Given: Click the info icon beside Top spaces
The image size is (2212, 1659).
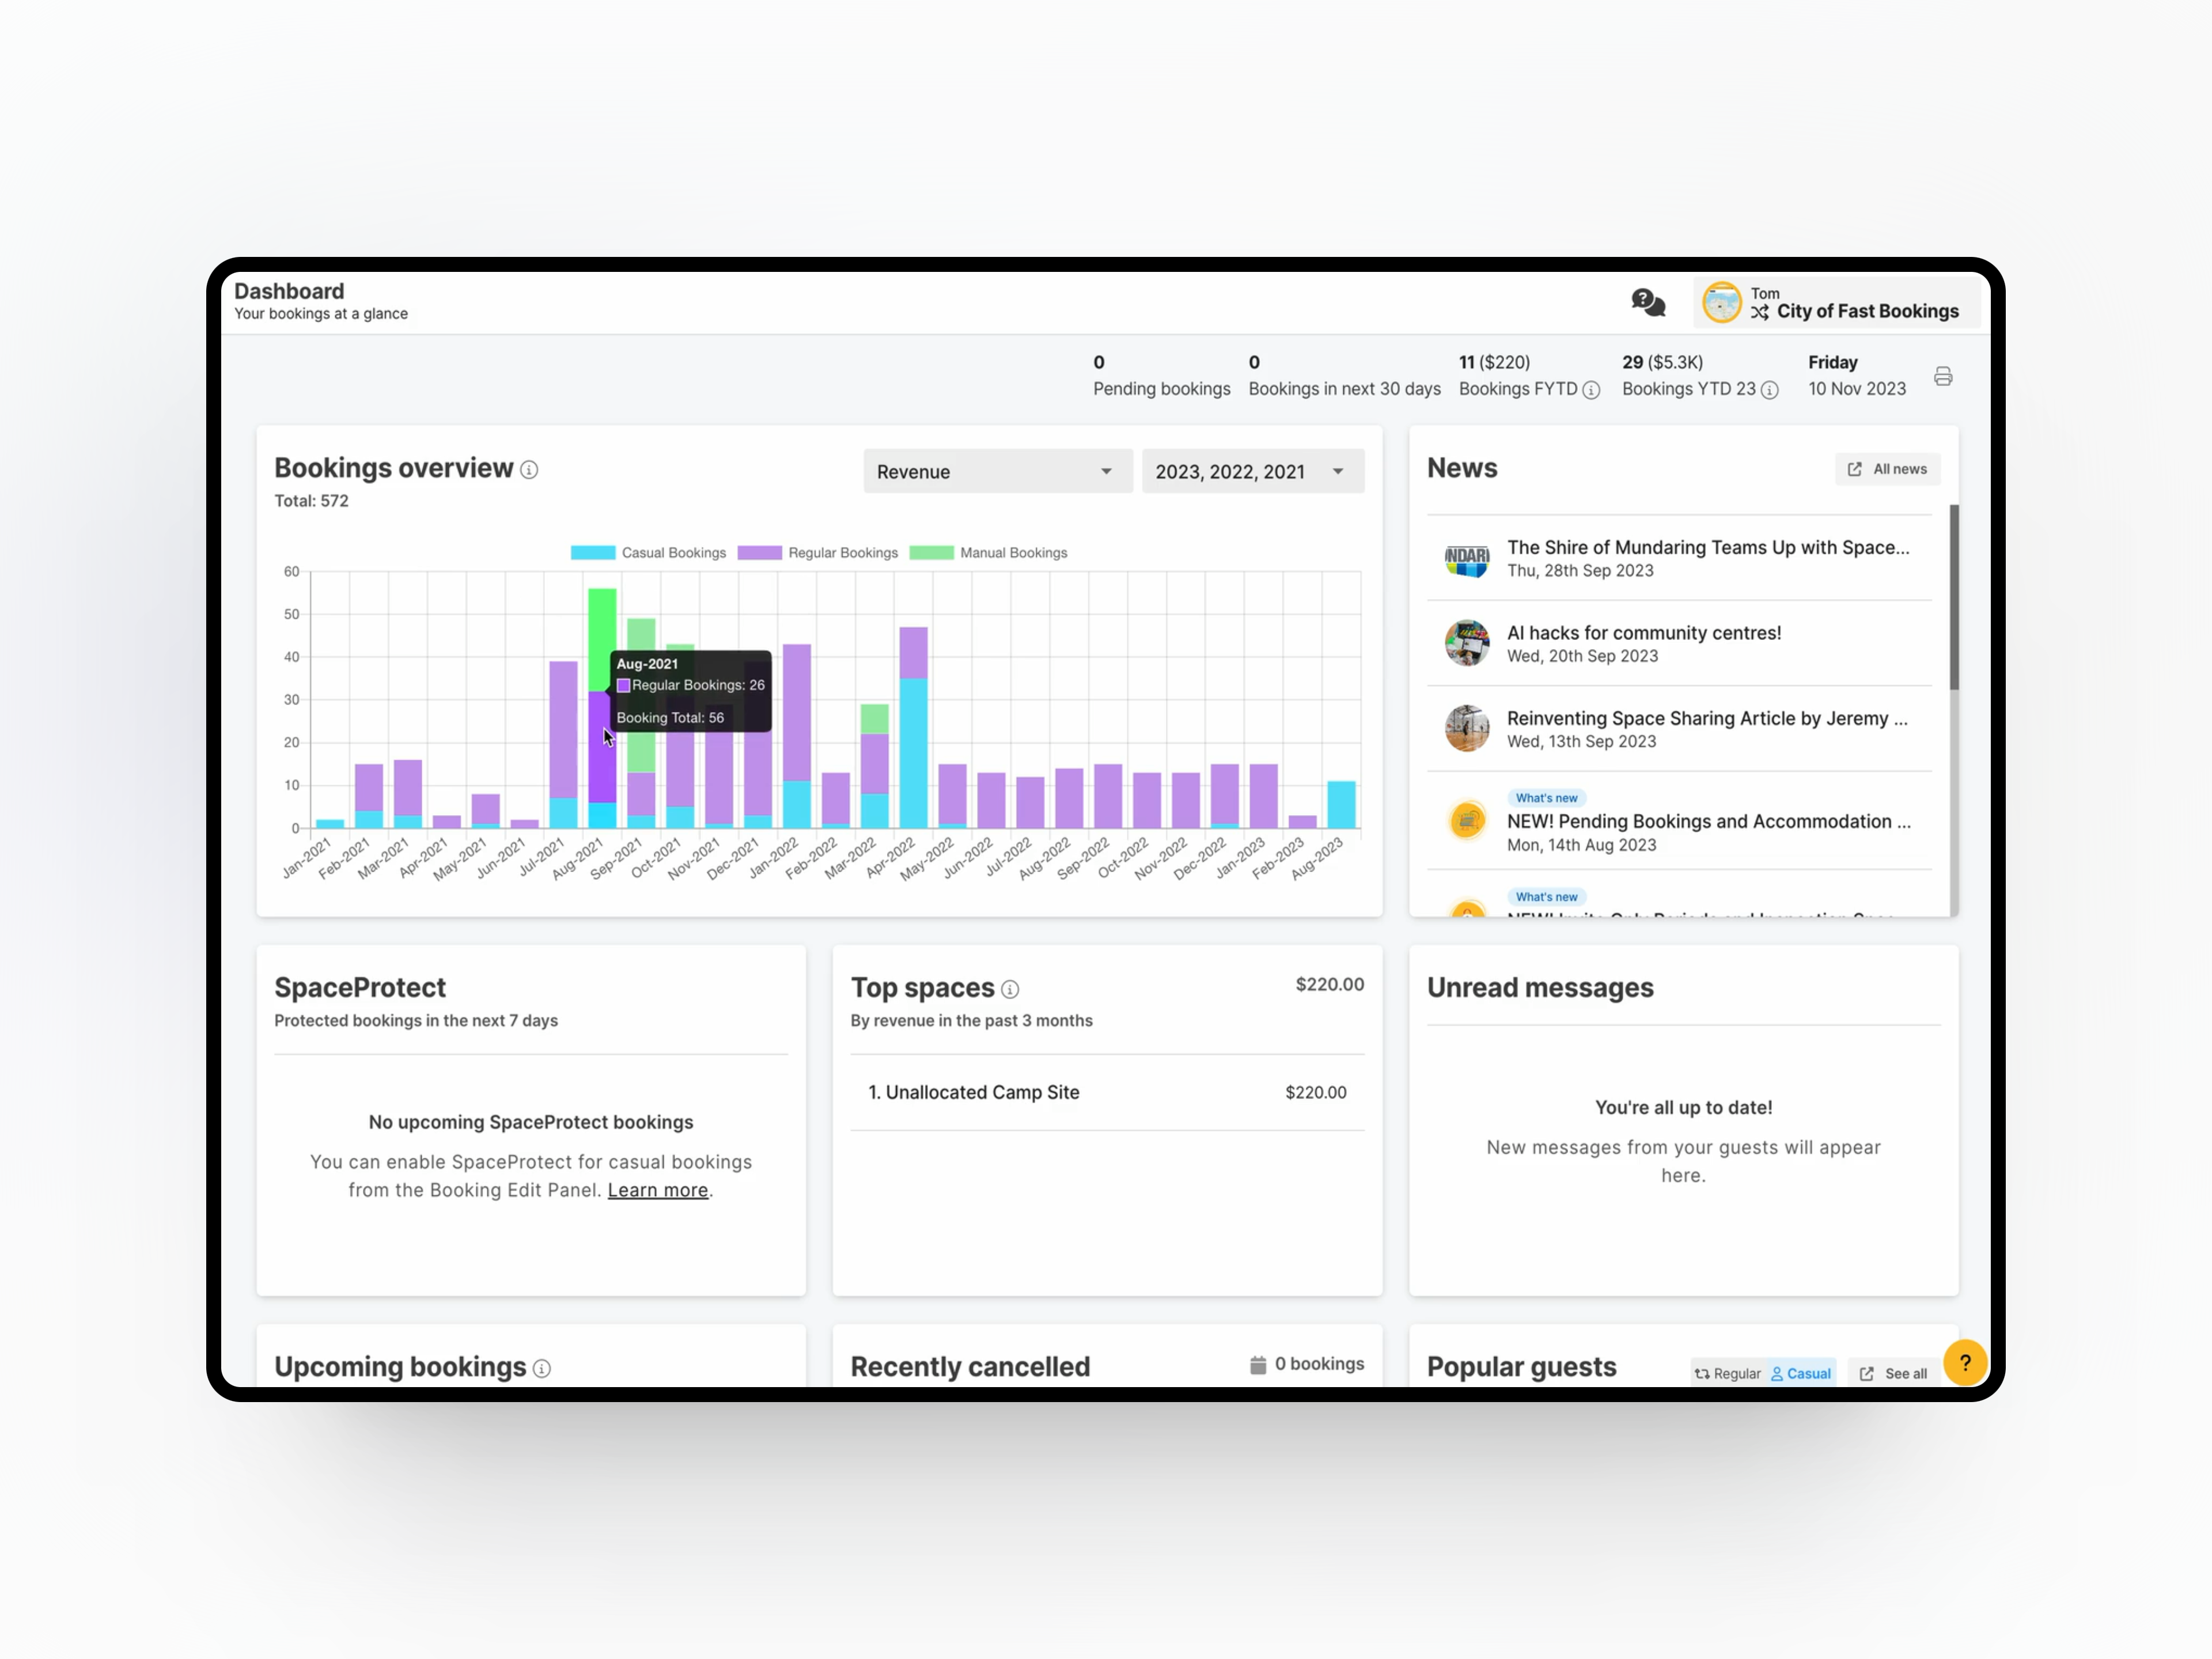Looking at the screenshot, I should click(1011, 989).
